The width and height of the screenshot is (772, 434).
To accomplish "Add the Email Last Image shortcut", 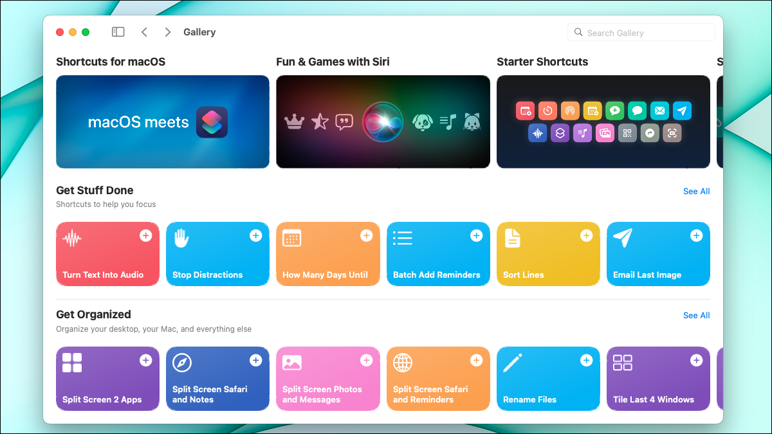I will click(x=696, y=236).
